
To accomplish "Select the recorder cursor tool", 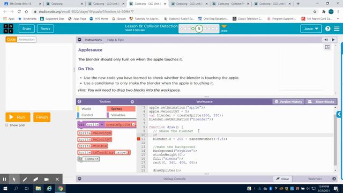I will (x=14, y=179).
